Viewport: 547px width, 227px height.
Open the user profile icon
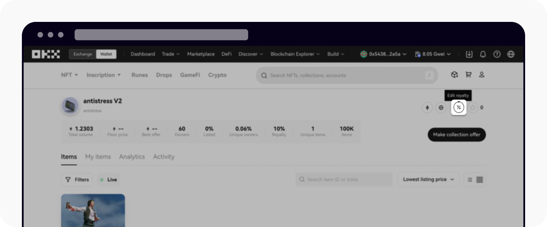pos(482,75)
